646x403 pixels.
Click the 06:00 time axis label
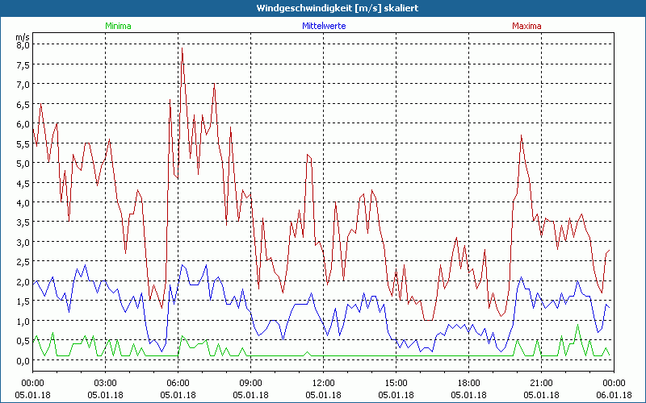(178, 382)
